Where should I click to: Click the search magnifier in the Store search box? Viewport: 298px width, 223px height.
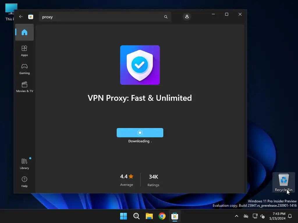(x=166, y=17)
